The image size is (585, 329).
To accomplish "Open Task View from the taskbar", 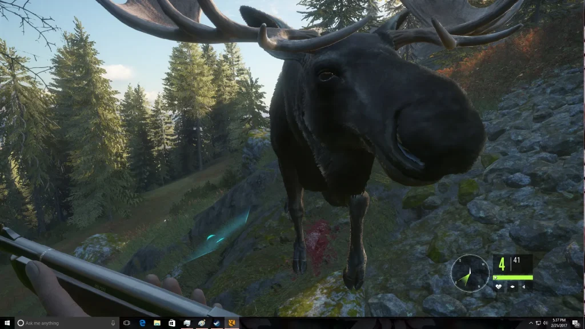I will 126,323.
